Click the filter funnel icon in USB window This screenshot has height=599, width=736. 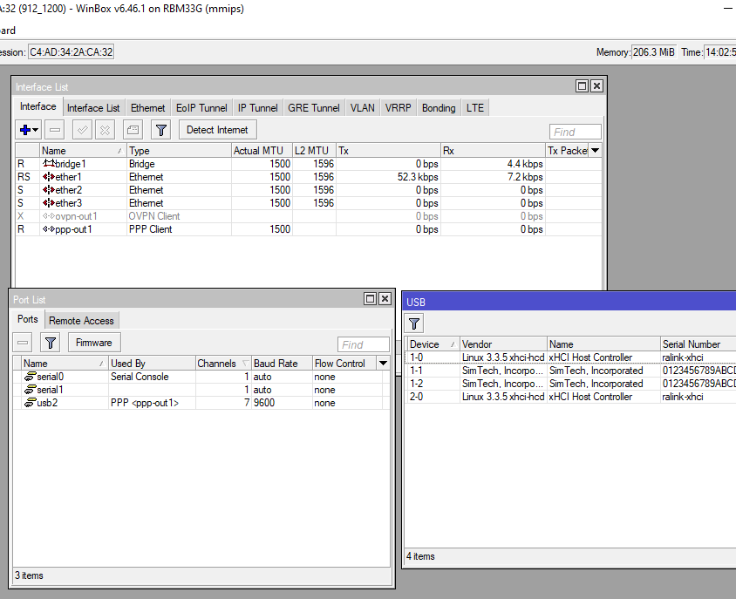coord(415,323)
